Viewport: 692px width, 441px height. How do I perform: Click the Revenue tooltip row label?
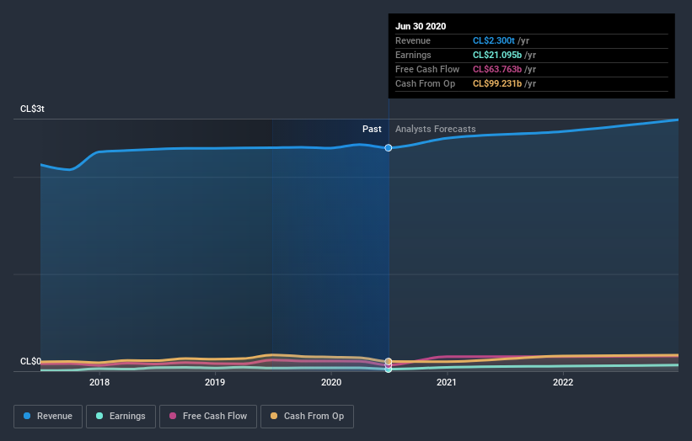(413, 40)
